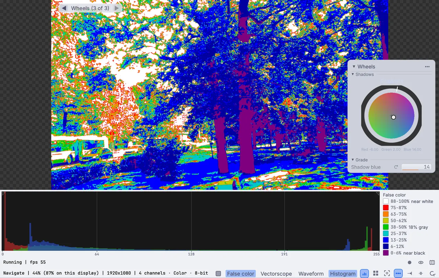Click the green 38-50% 18% gray swatch
Screen dimensions: 439x278
click(x=386, y=227)
